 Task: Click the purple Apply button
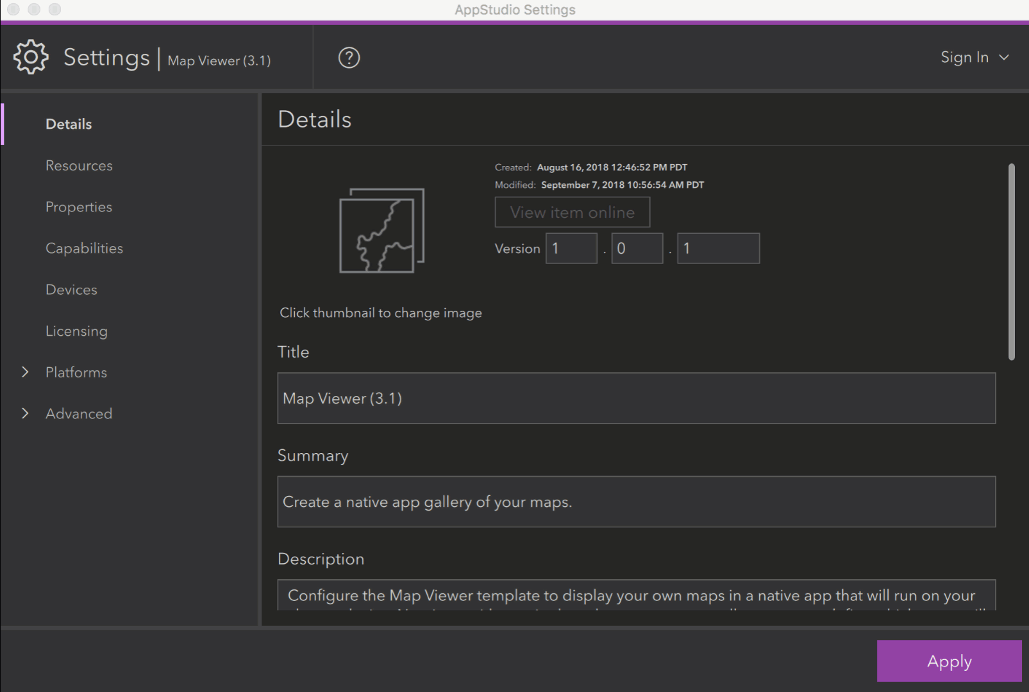[949, 661]
